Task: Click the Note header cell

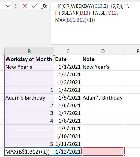Action: tap(103, 59)
